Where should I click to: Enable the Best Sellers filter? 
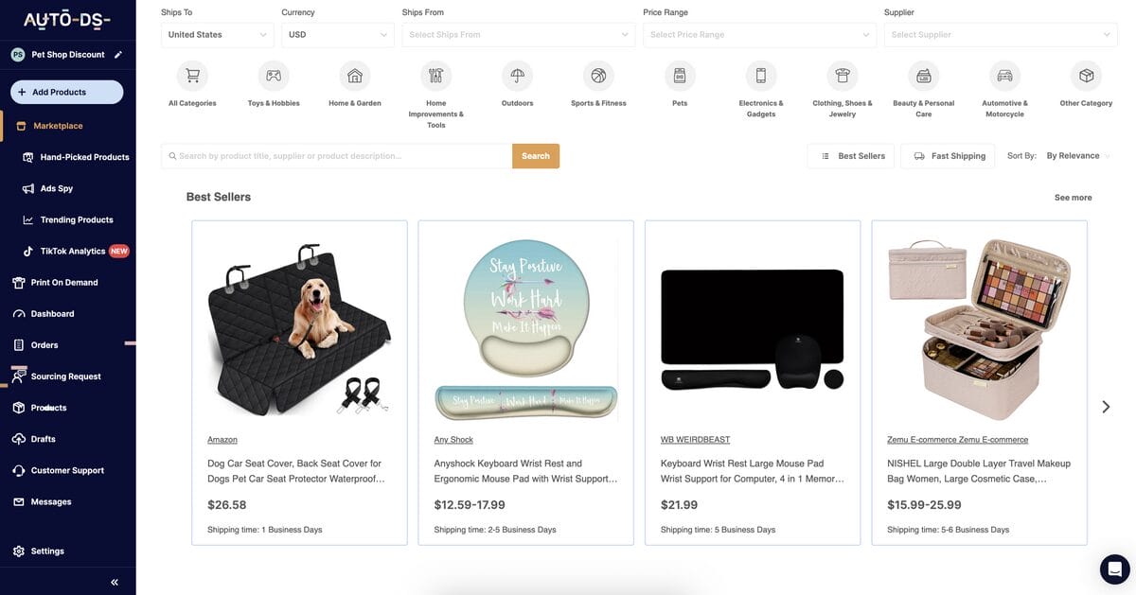[x=851, y=153]
